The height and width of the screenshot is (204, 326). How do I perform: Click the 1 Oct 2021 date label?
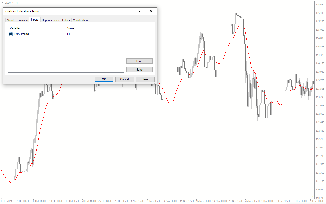click(x=6, y=201)
